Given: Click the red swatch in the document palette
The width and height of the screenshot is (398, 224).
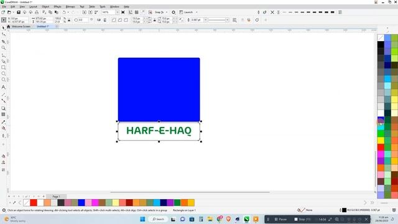Looking at the screenshot, I should 34,202.
